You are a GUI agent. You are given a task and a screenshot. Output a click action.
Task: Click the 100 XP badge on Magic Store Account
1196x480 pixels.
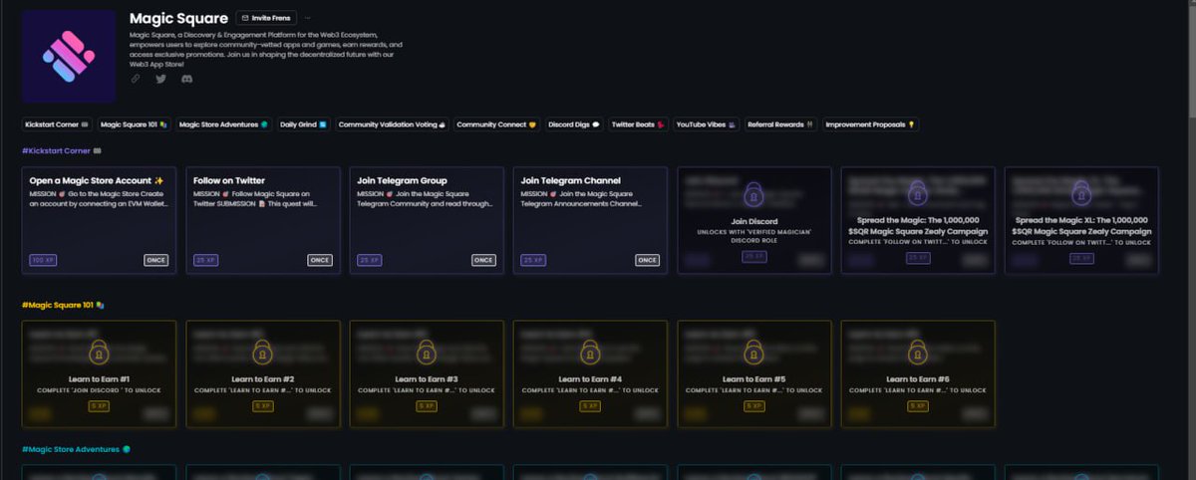43,260
